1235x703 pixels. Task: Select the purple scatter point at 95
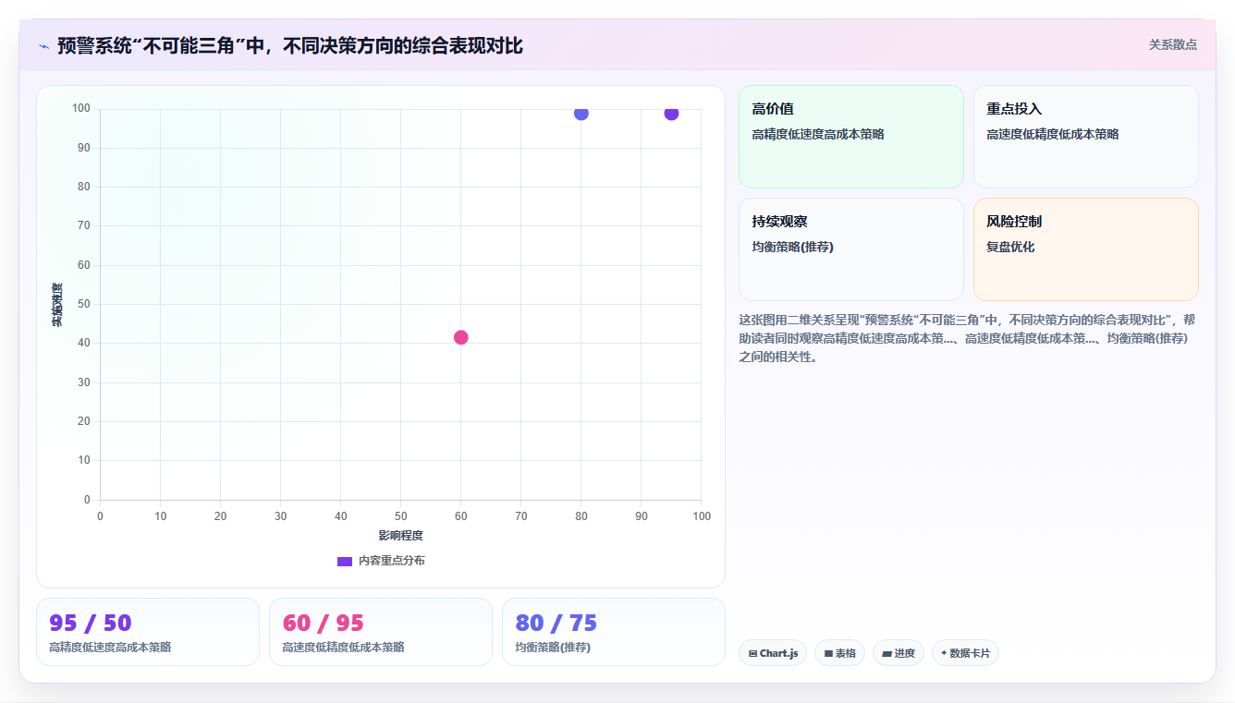coord(671,114)
